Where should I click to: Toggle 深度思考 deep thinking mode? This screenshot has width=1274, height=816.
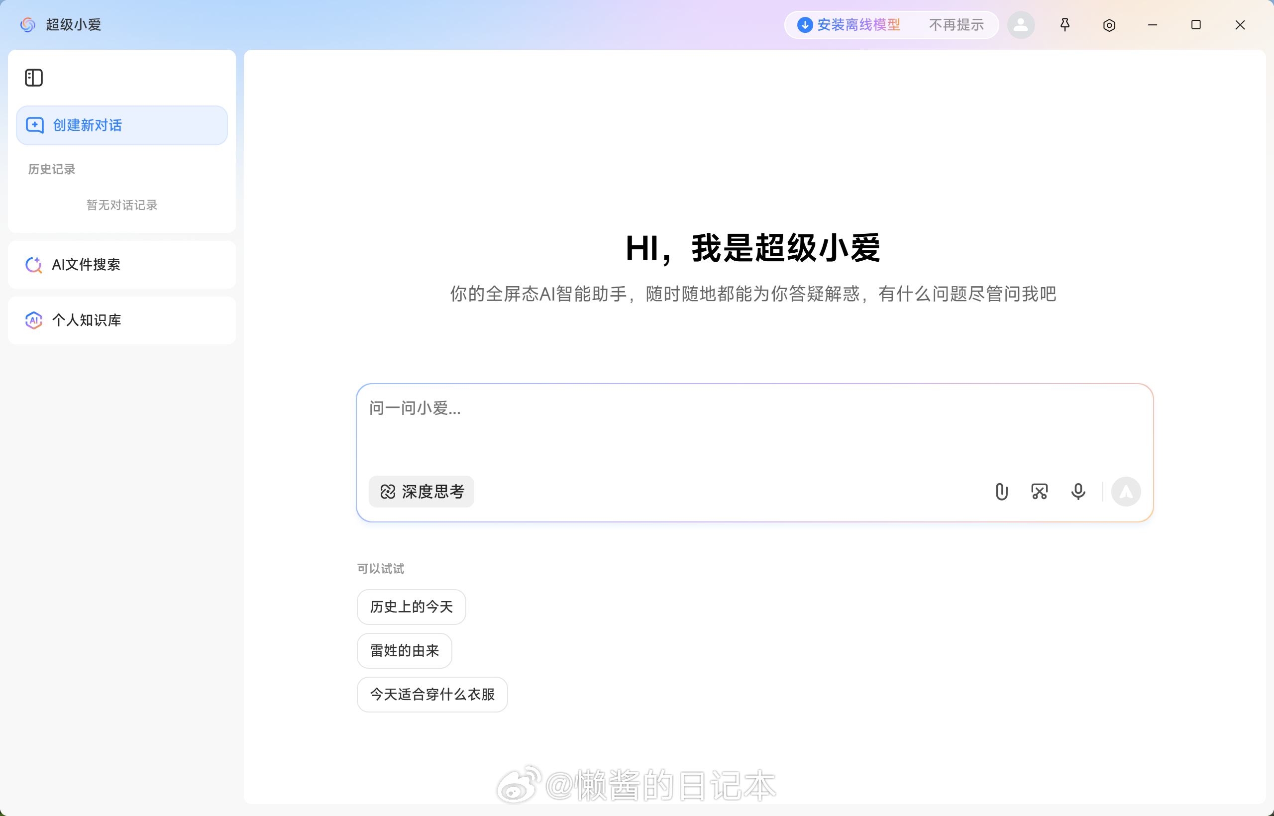422,492
